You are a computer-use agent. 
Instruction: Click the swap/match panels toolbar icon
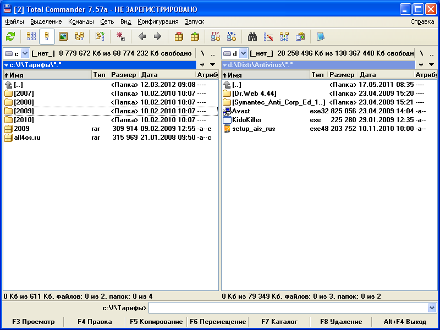[100, 36]
